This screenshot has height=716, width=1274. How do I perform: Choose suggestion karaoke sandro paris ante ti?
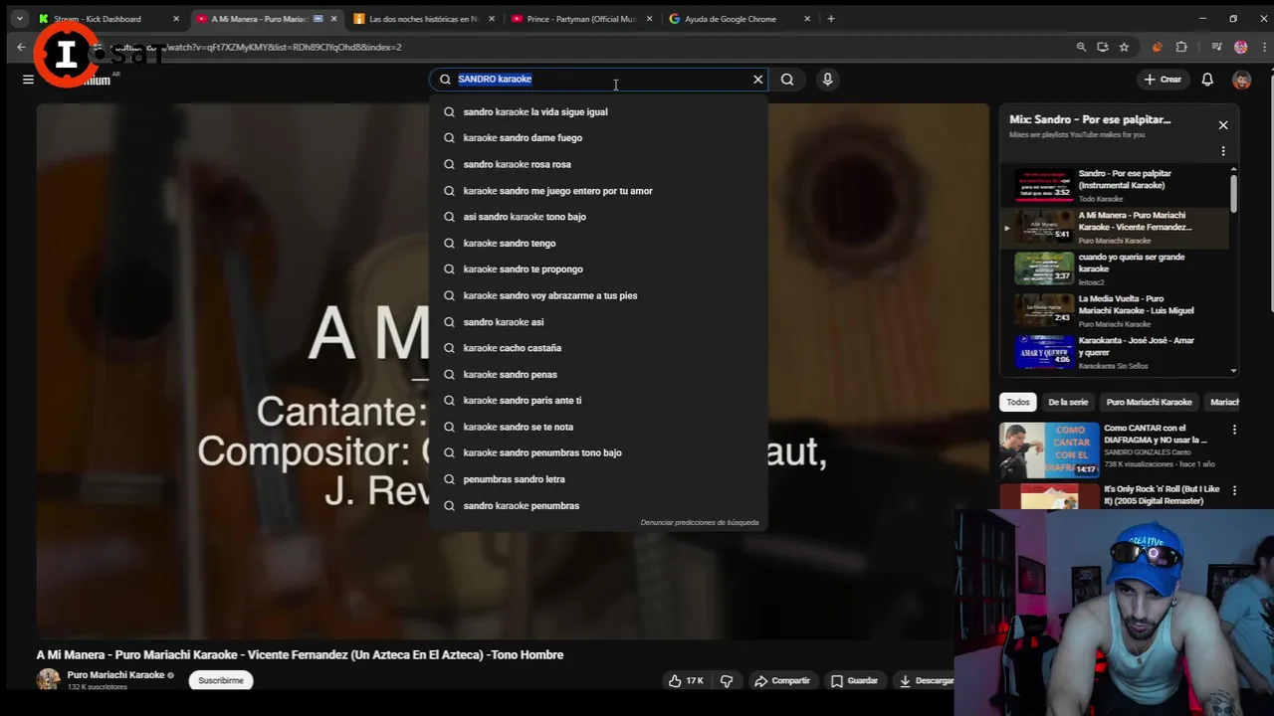(x=599, y=401)
